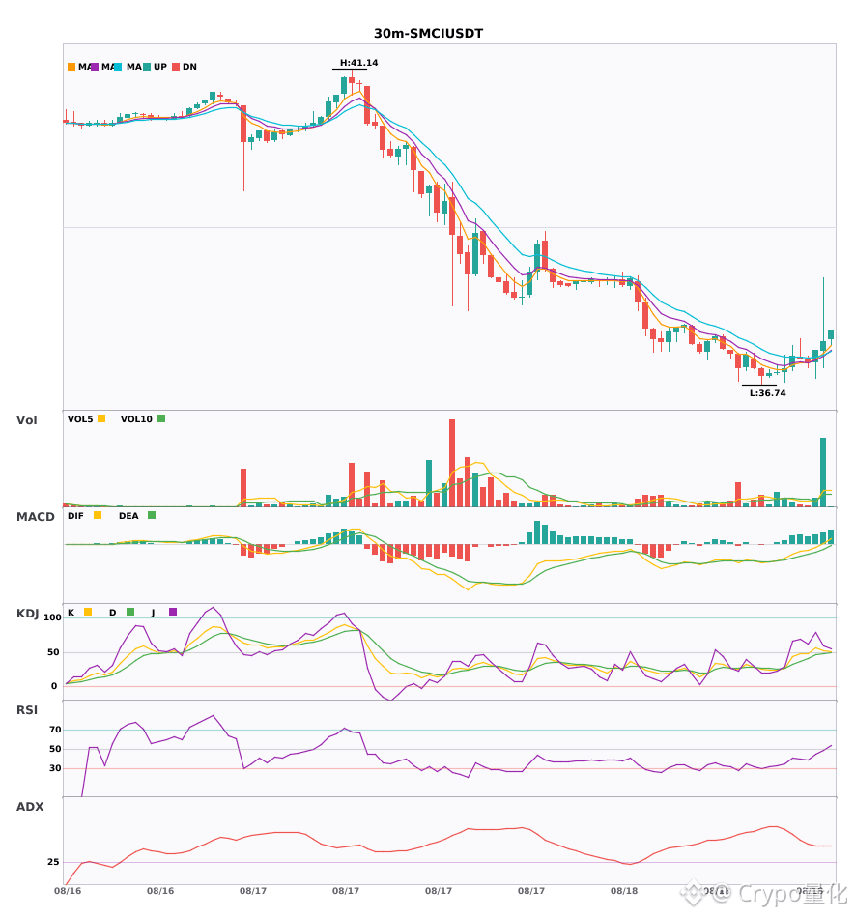Click the 50 axis value in KDJ panel

(53, 651)
